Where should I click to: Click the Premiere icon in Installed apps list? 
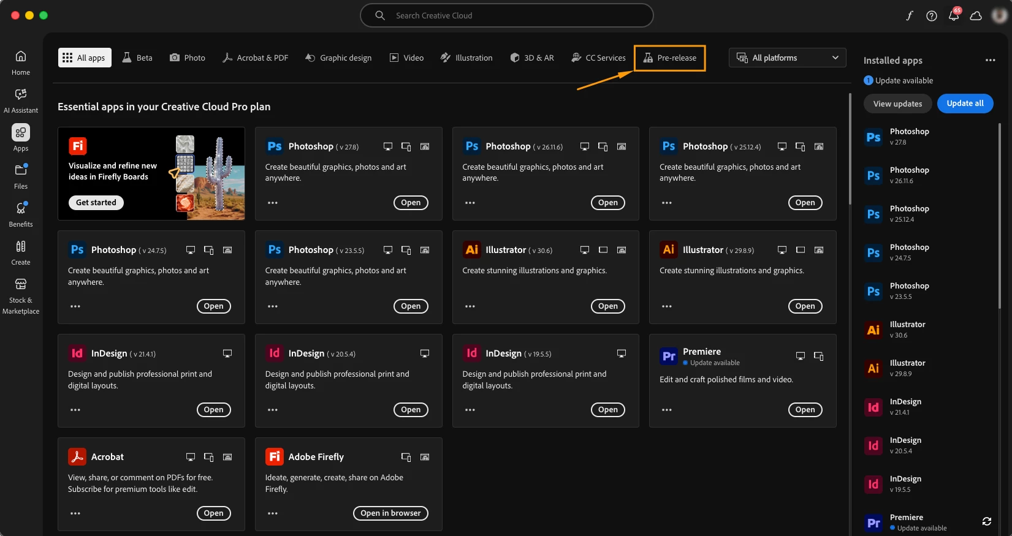point(873,523)
